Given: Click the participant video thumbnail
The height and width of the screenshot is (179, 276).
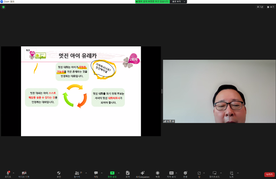Looking at the screenshot, I should 219,91.
